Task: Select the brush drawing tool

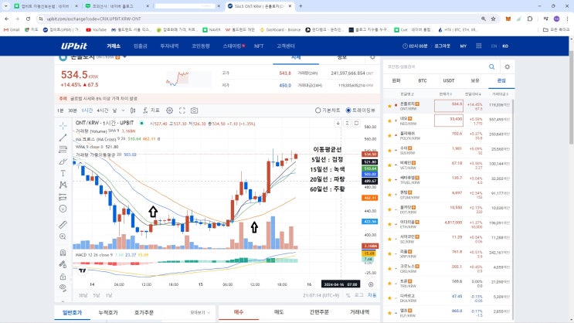Action: pos(63,161)
